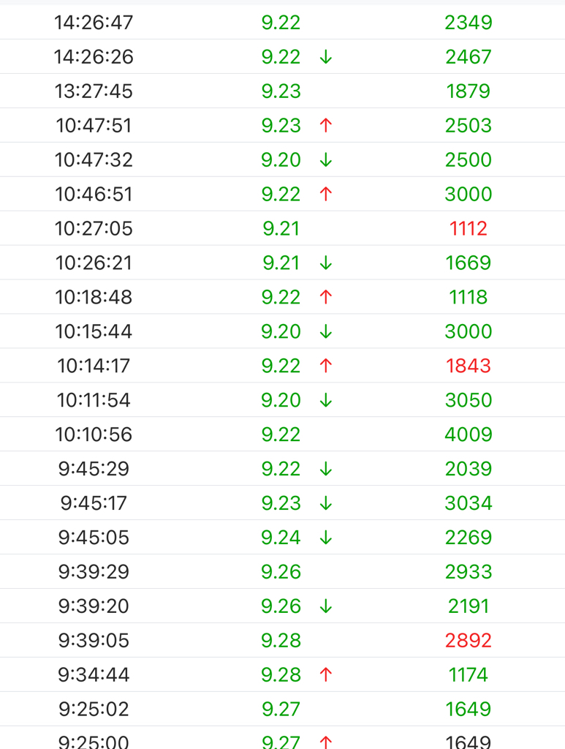Click the red up arrow at 10:18:48
The height and width of the screenshot is (749, 565).
pyautogui.click(x=326, y=297)
